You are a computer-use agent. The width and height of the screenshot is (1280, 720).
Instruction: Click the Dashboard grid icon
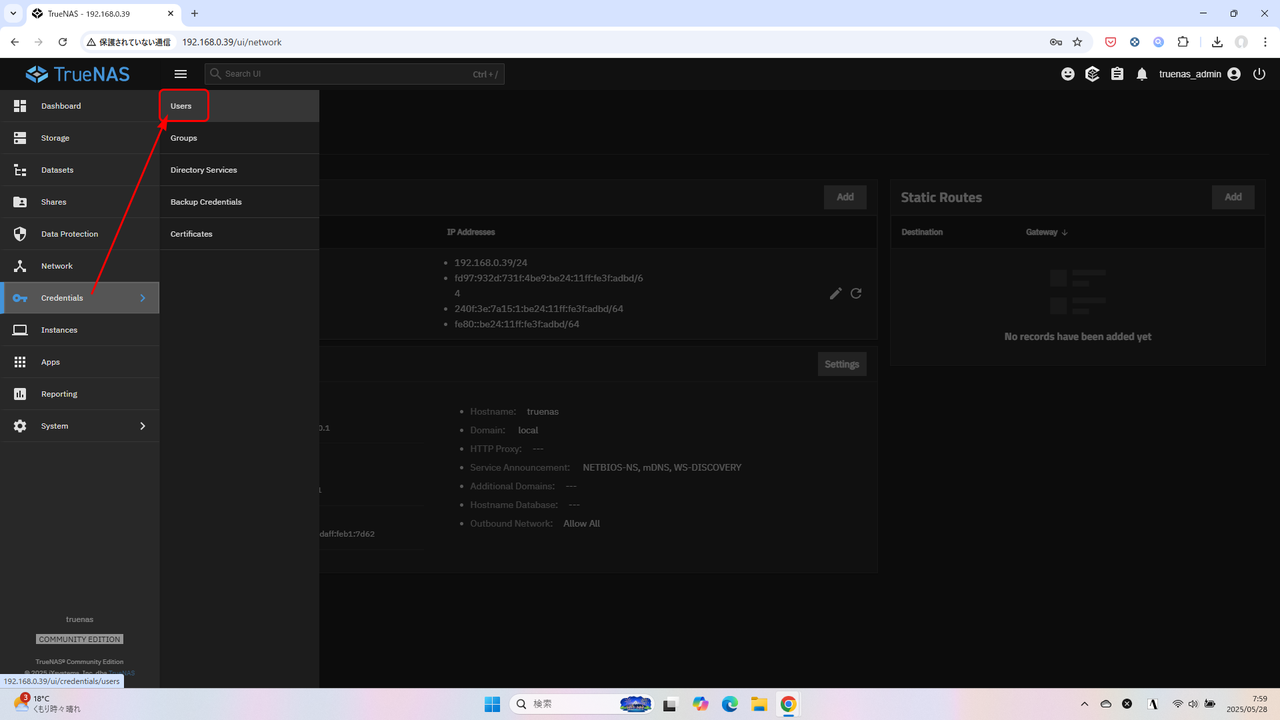pyautogui.click(x=20, y=106)
